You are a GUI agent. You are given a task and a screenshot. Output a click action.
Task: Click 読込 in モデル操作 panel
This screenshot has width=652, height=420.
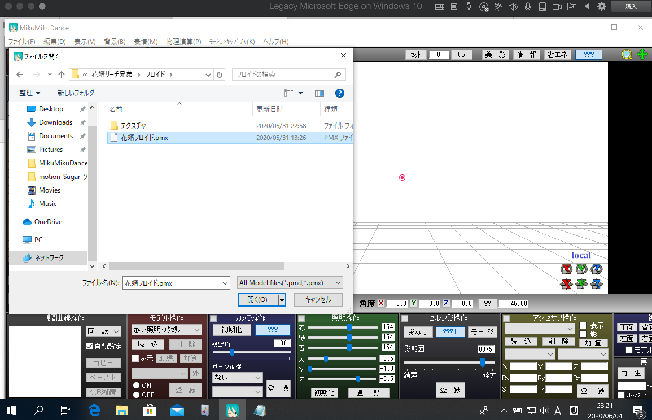pos(148,344)
